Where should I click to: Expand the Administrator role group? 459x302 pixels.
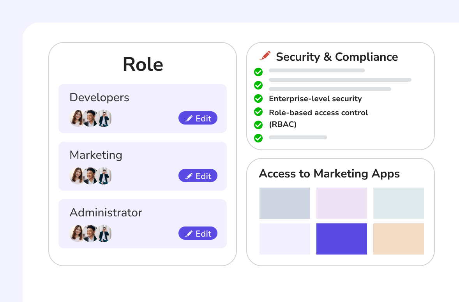pos(142,223)
